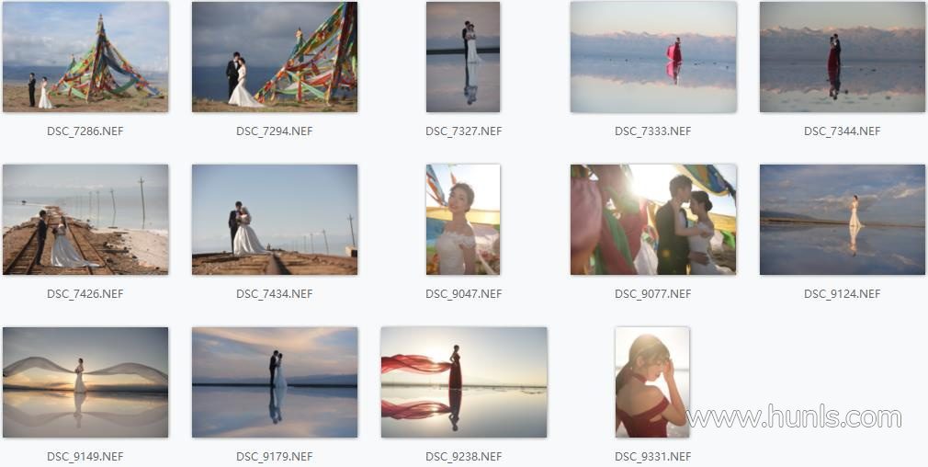Click the DSC_7286.NEF file name label

pos(85,131)
